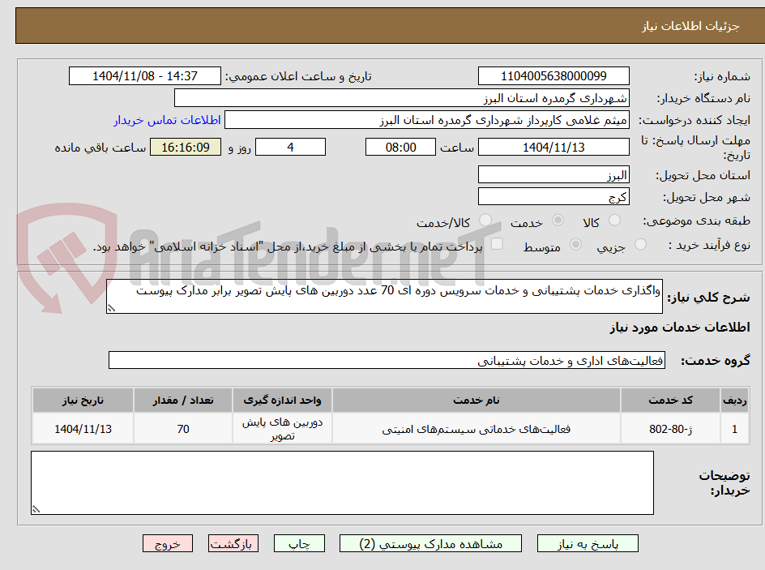Select the کالا/خدمت radio button
This screenshot has height=570, width=765.
pos(485,221)
